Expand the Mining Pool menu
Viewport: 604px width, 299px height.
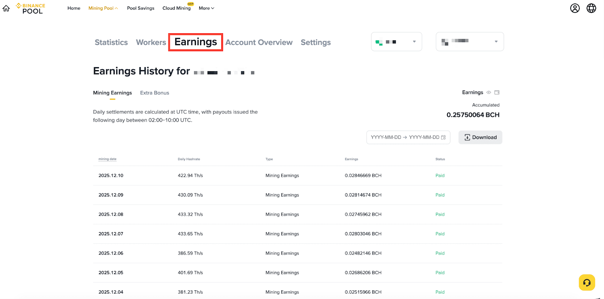[103, 8]
